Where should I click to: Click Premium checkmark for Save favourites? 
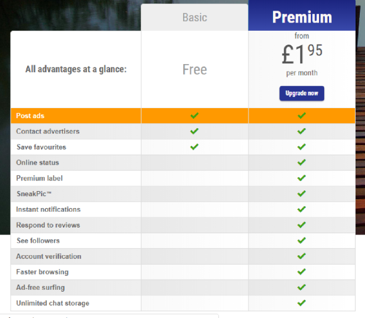click(x=301, y=147)
